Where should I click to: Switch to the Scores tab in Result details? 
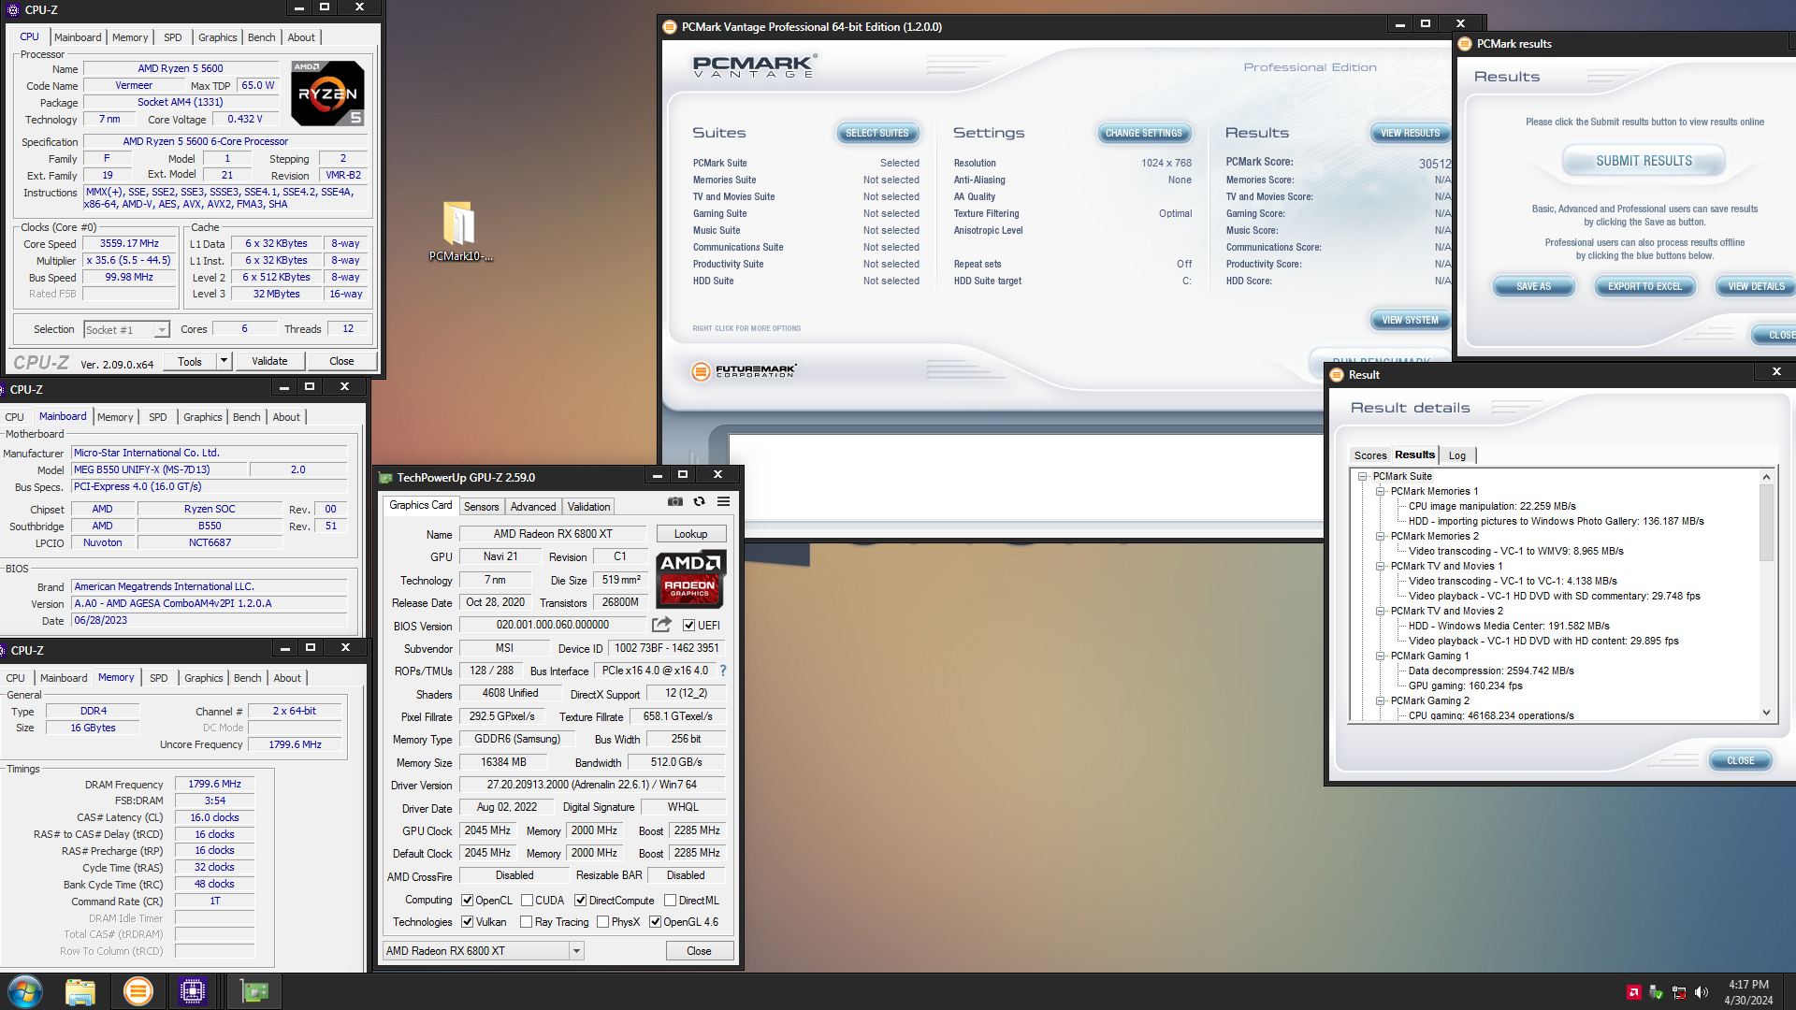[x=1370, y=456]
